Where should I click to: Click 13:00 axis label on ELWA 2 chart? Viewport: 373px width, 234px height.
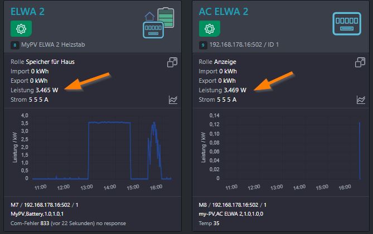[x=86, y=187]
